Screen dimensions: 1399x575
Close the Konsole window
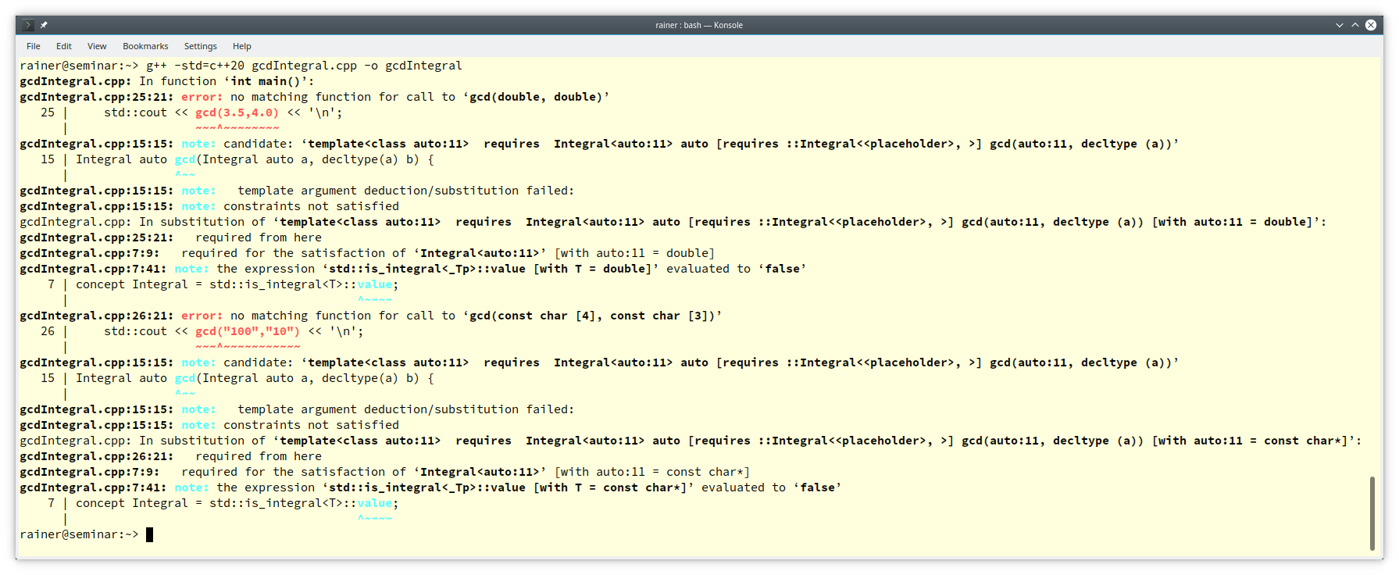pyautogui.click(x=1371, y=25)
